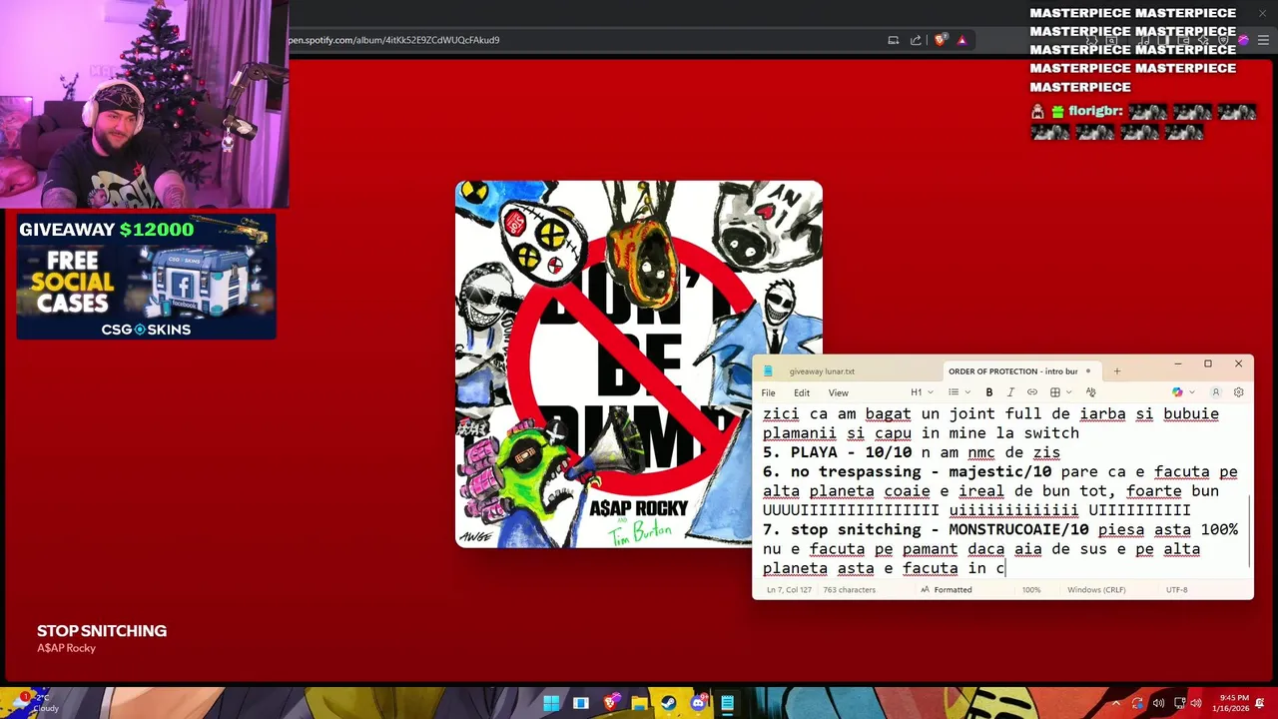Open Notepad settings gear
Screen dimensions: 1278x719
pos(1238,392)
